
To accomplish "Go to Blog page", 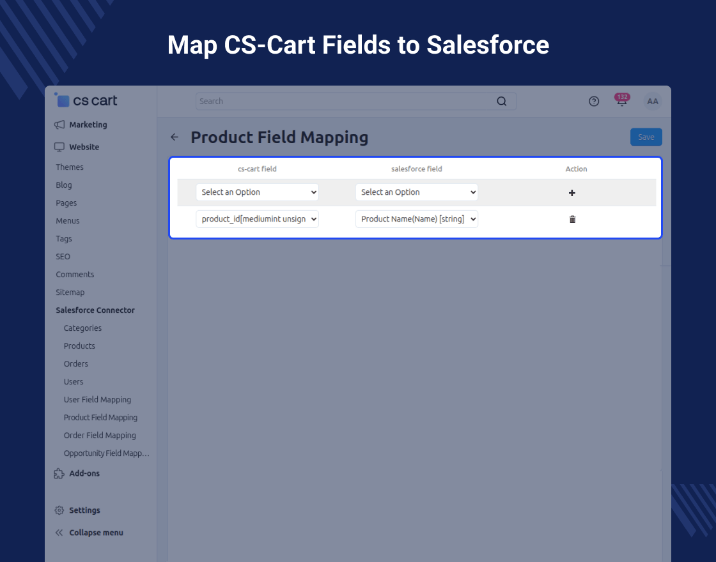I will 64,185.
